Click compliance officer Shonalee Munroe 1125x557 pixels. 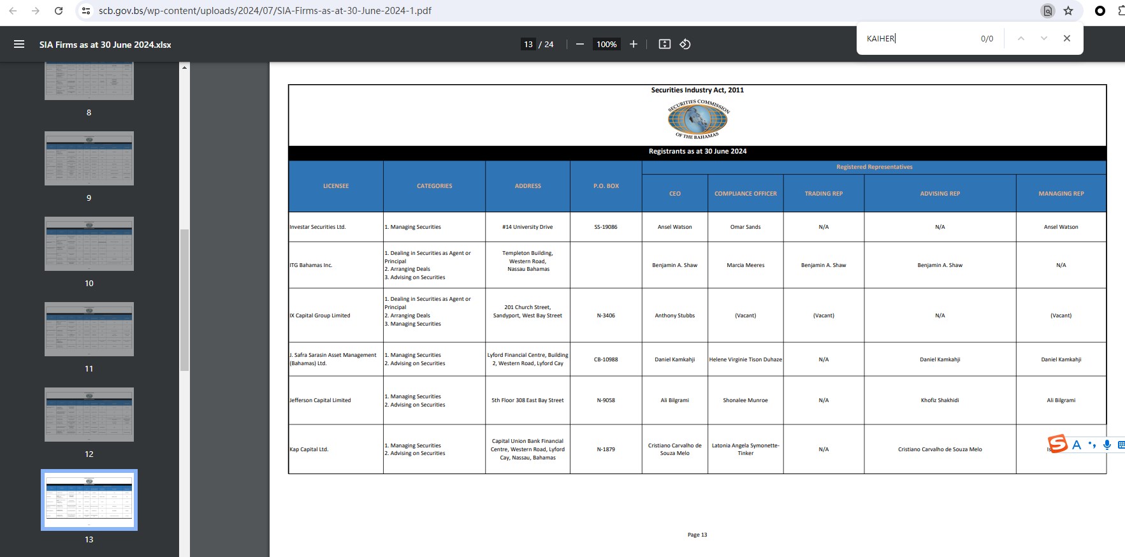point(746,400)
